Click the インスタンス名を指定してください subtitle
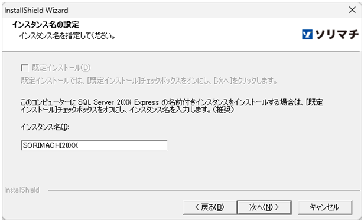The height and width of the screenshot is (222, 364). [67, 35]
